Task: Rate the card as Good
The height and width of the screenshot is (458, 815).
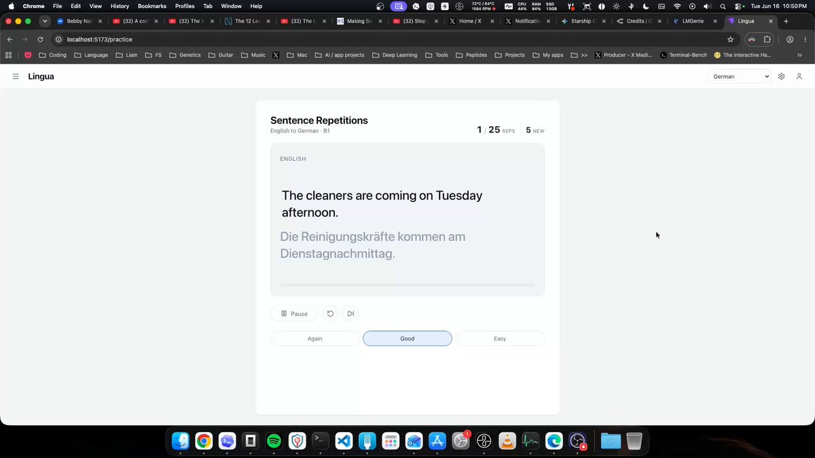Action: [407, 339]
